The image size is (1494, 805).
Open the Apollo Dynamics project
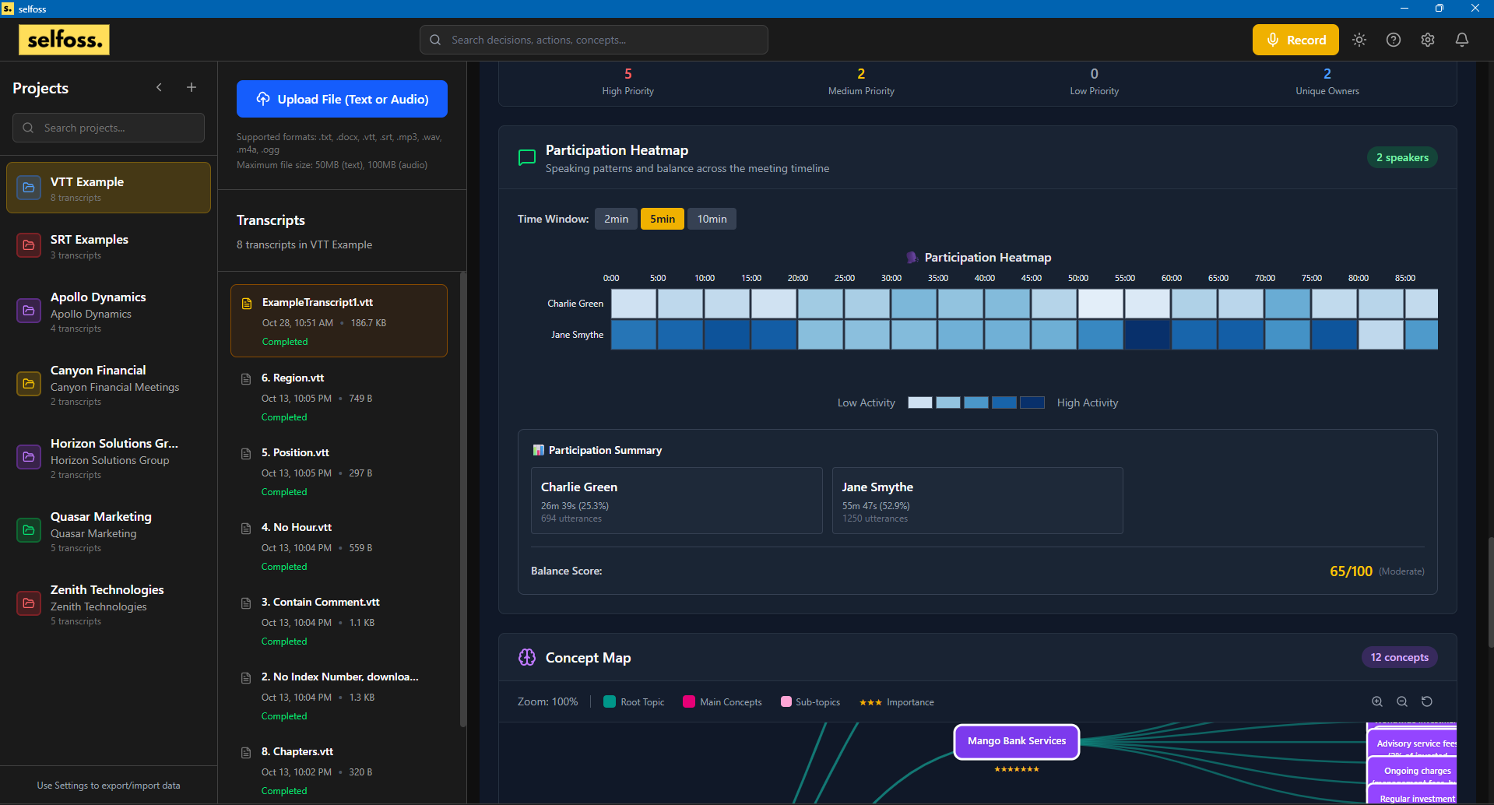(x=108, y=311)
